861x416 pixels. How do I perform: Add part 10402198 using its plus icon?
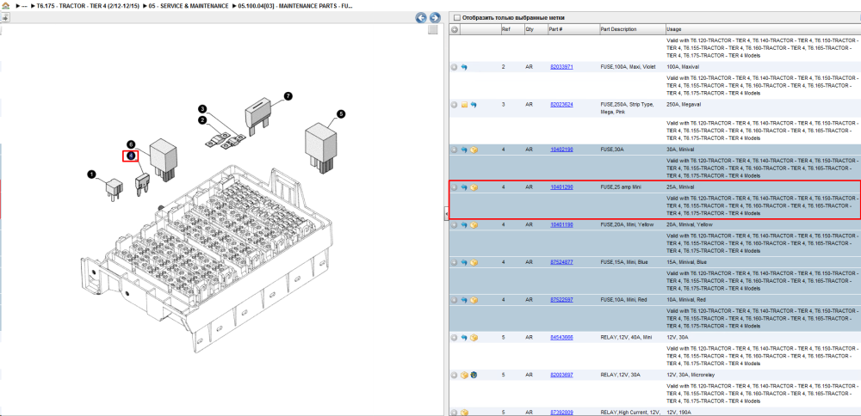pos(454,149)
